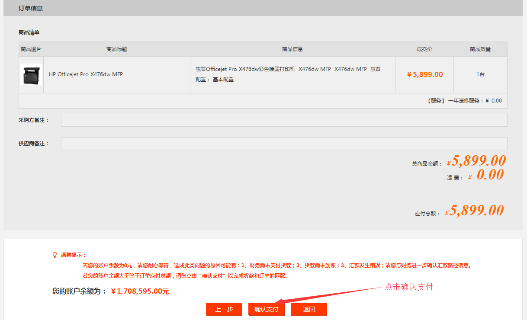Click the 应付总额 payable total 5,899.00

tap(474, 211)
